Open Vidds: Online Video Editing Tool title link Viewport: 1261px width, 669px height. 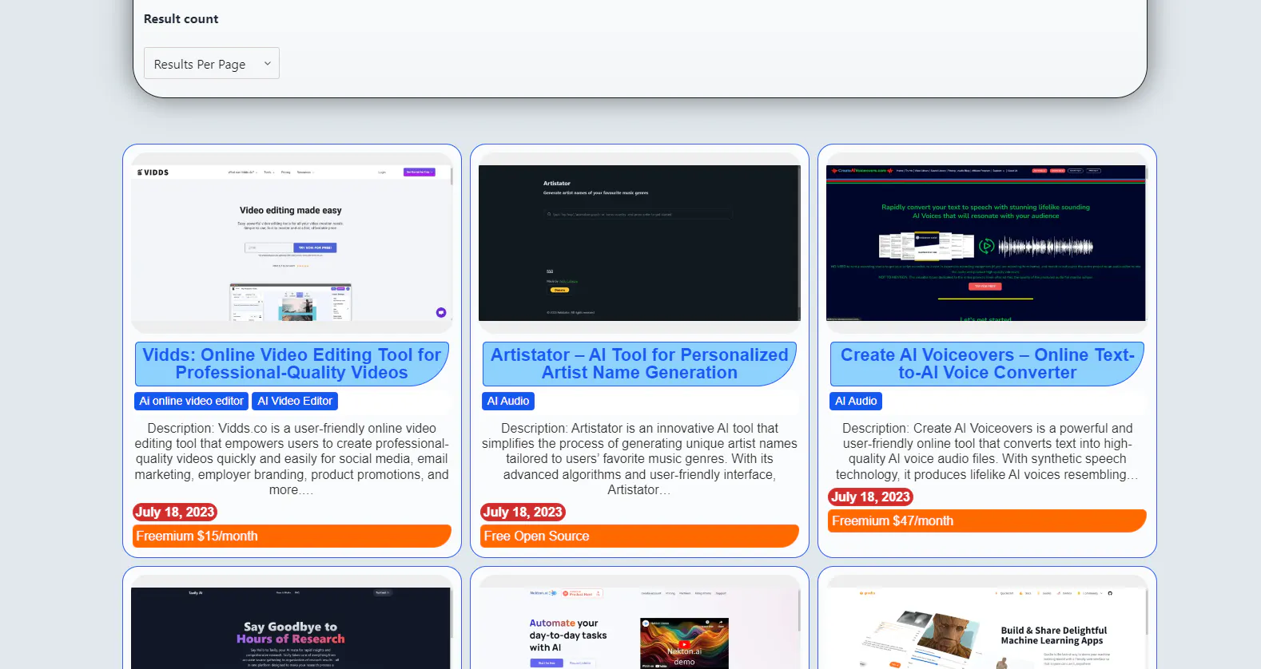point(292,363)
